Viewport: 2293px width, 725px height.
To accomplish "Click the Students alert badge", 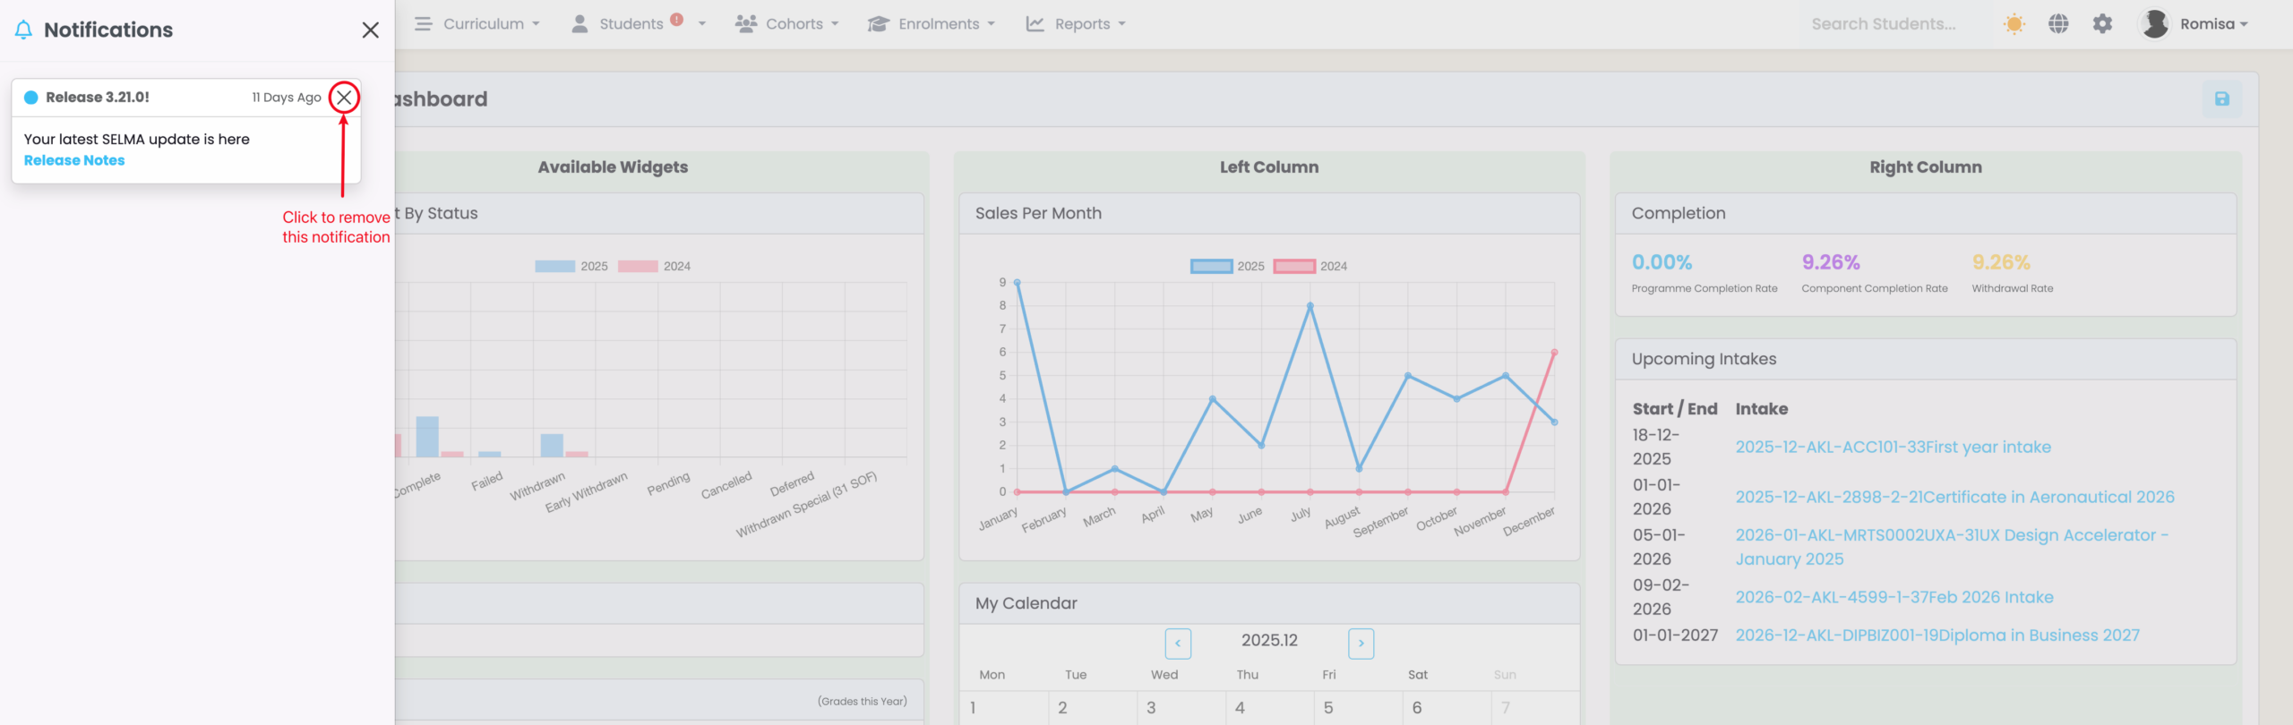I will tap(677, 20).
